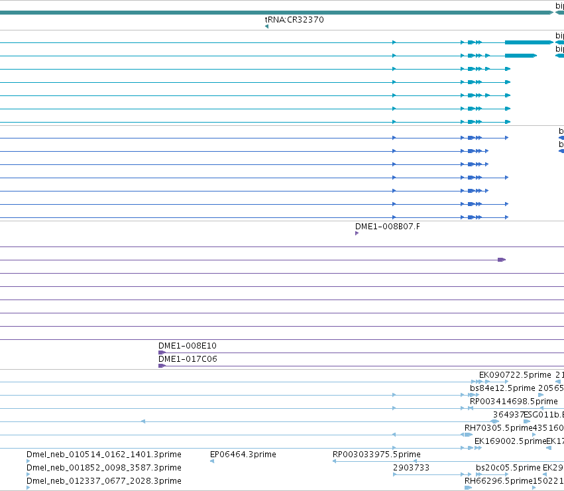Viewport: 564px width, 491px height.
Task: Click the purple box glyph under DME1-008E10
Action: (162, 353)
